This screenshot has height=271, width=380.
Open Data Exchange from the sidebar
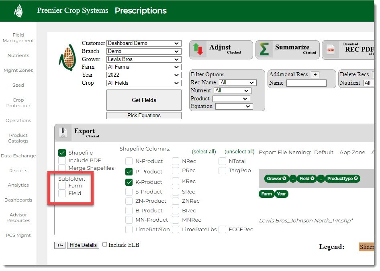click(18, 156)
